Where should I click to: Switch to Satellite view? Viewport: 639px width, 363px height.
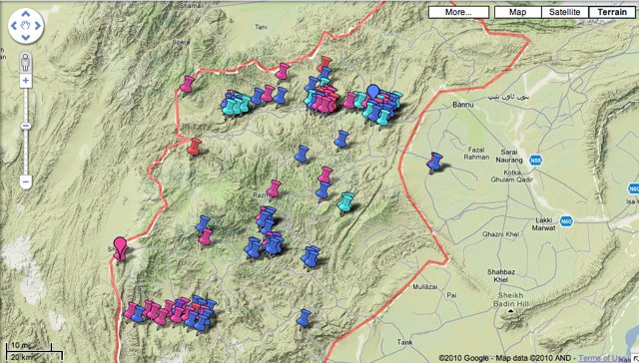coord(564,12)
